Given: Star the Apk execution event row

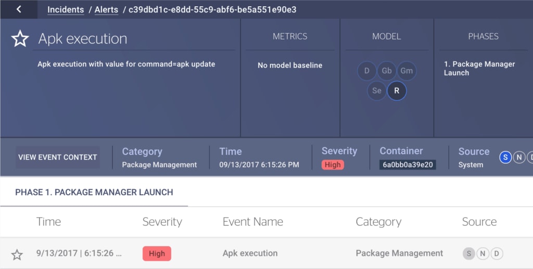Looking at the screenshot, I should 17,254.
